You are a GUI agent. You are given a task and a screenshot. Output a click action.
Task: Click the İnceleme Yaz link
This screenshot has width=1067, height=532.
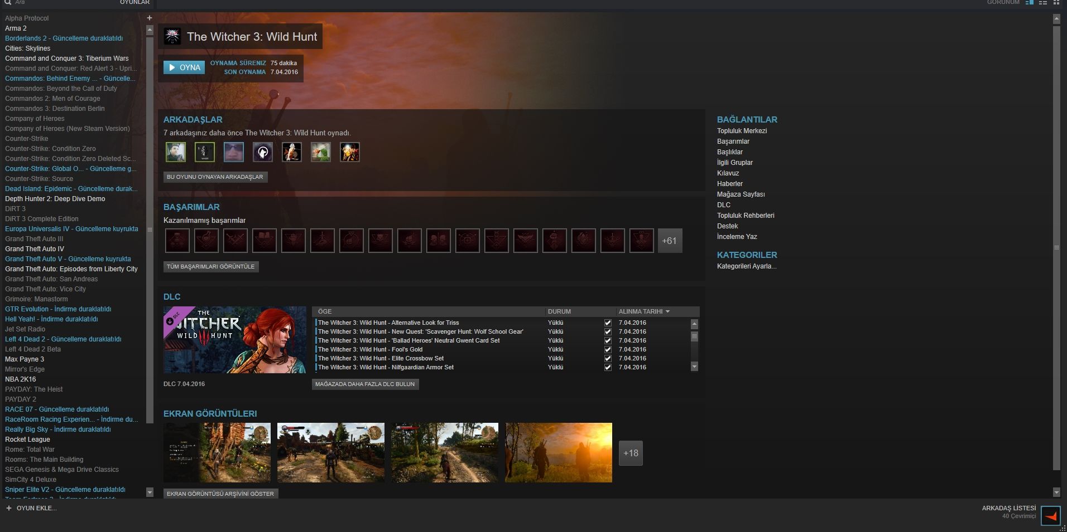(x=737, y=237)
